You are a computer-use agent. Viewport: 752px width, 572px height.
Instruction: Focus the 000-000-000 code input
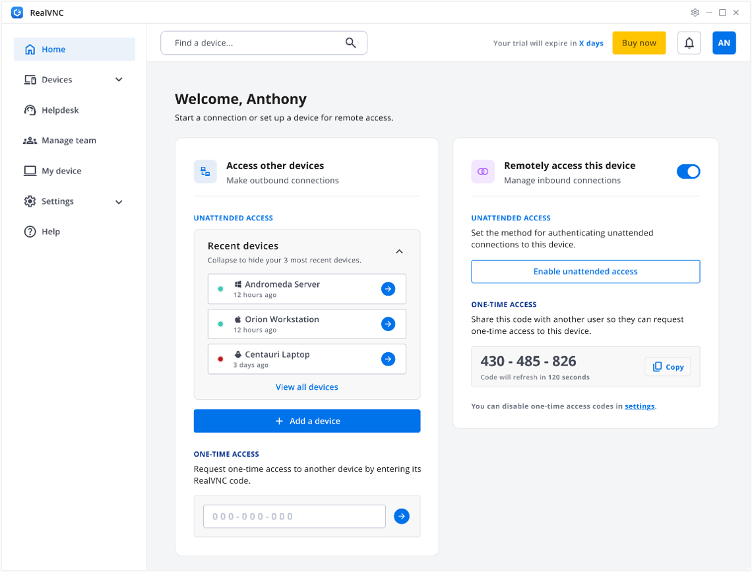pyautogui.click(x=294, y=517)
